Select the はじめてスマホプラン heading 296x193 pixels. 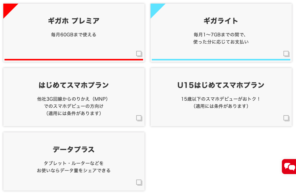pos(74,85)
